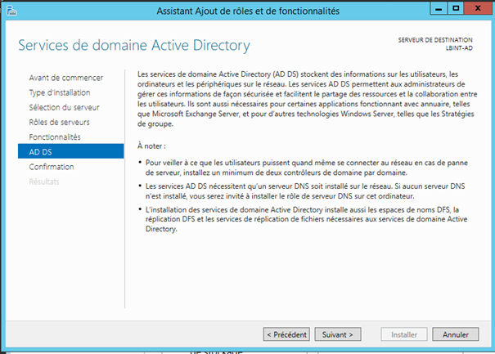This screenshot has height=354, width=495.
Task: Close the wizard with the red X
Action: (478, 9)
